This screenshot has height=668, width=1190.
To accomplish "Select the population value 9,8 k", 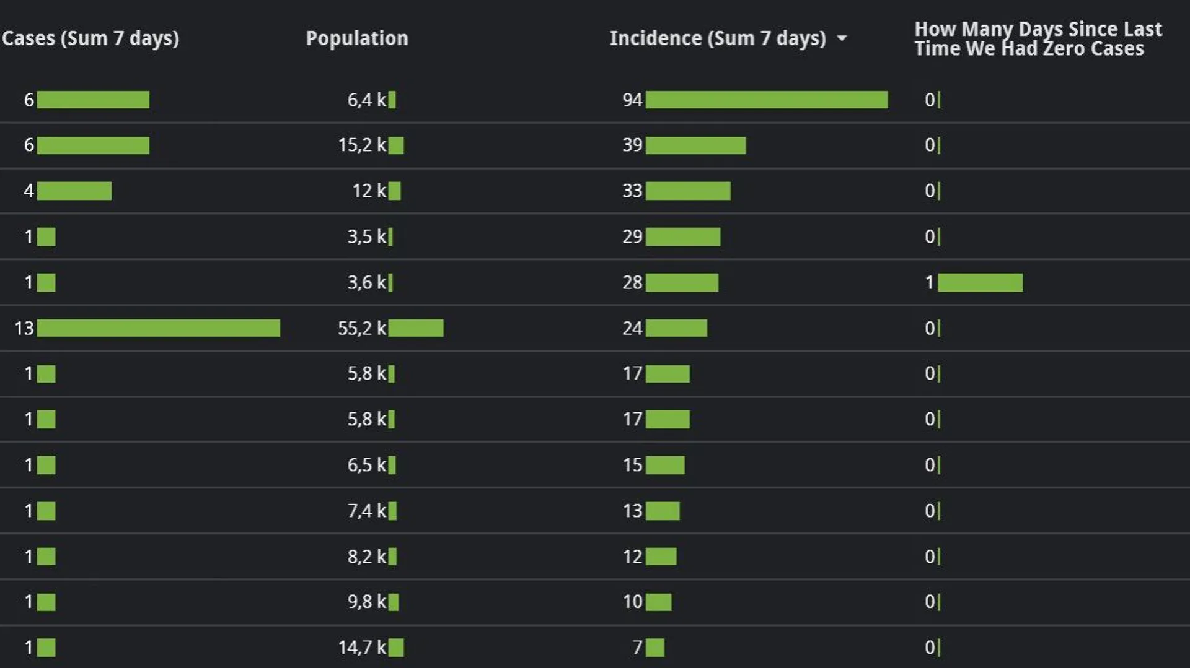I will 366,602.
